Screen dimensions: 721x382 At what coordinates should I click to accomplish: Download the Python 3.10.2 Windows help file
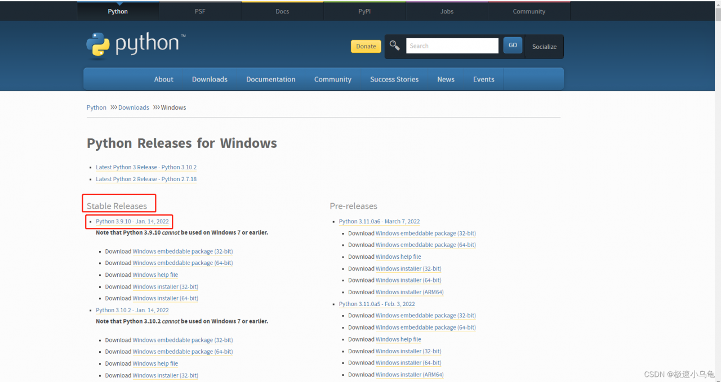point(155,363)
